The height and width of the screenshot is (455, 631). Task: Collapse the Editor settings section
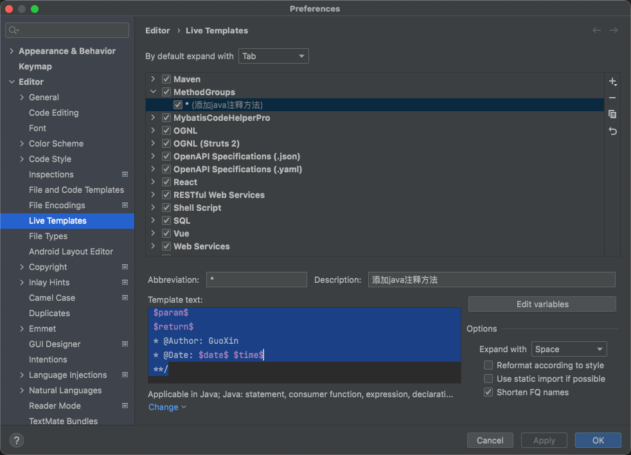pos(12,82)
